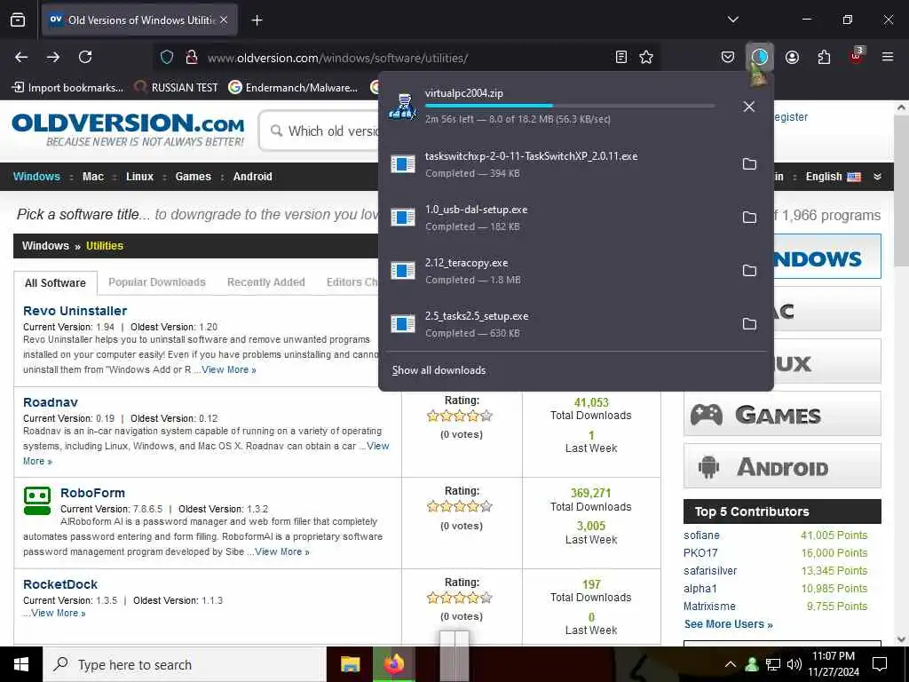Click See More Users link
Image resolution: width=909 pixels, height=682 pixels.
coord(728,624)
